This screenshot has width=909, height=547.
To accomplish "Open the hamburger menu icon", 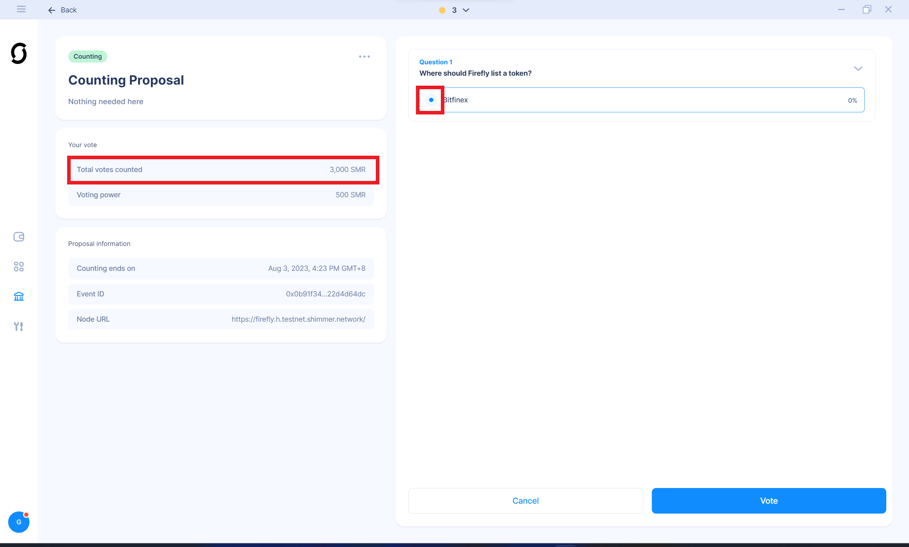I will point(21,10).
